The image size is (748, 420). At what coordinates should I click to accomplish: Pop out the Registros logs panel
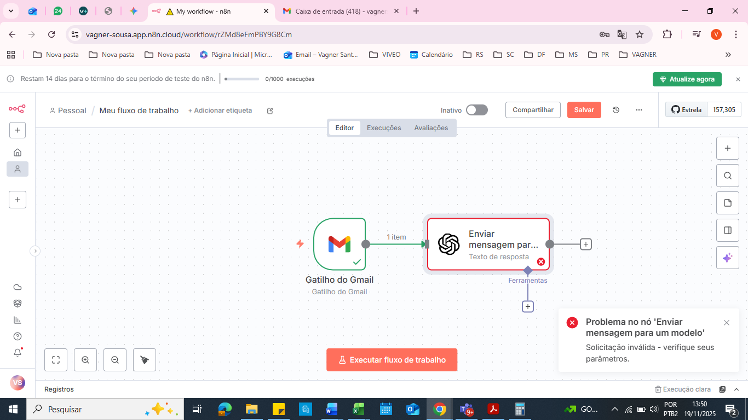(x=722, y=389)
